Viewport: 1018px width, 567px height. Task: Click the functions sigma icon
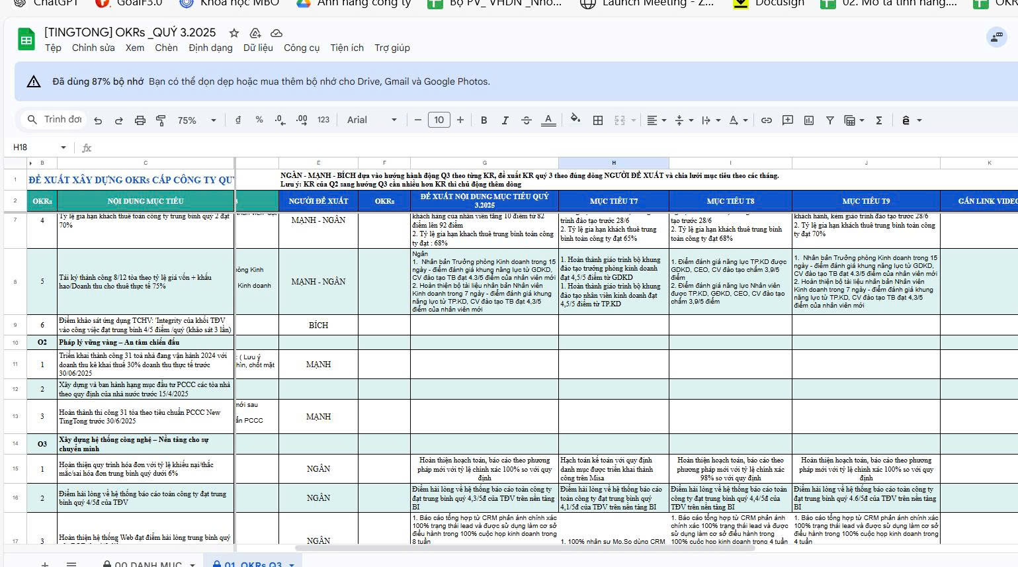pyautogui.click(x=879, y=120)
